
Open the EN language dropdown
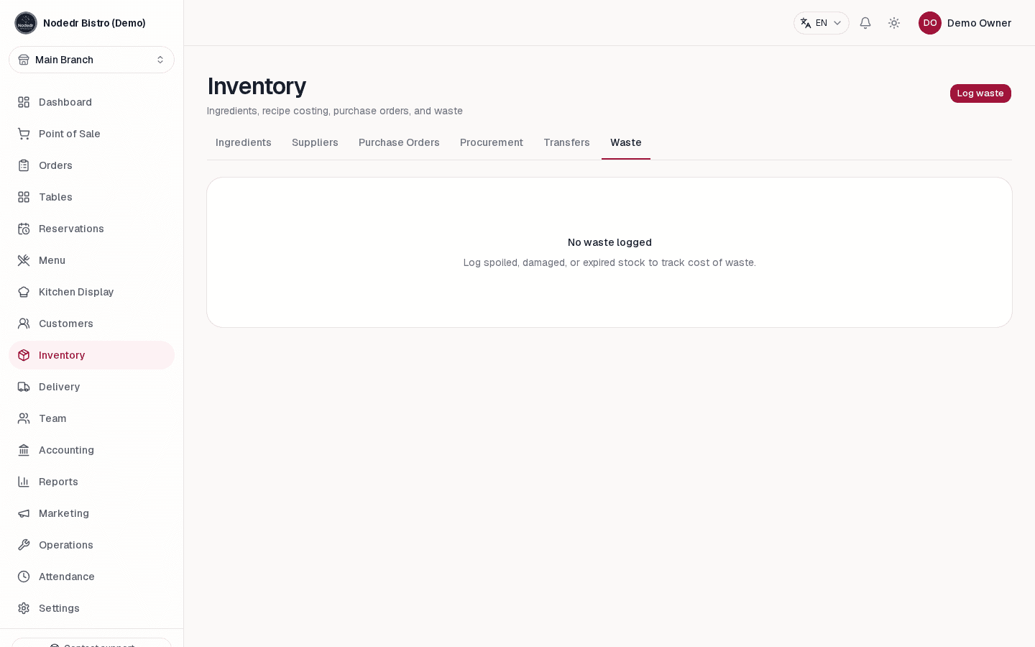pyautogui.click(x=821, y=23)
